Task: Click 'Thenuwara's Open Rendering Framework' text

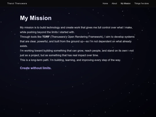Action: tap(77, 37)
